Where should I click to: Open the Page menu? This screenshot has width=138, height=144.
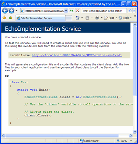point(110,18)
